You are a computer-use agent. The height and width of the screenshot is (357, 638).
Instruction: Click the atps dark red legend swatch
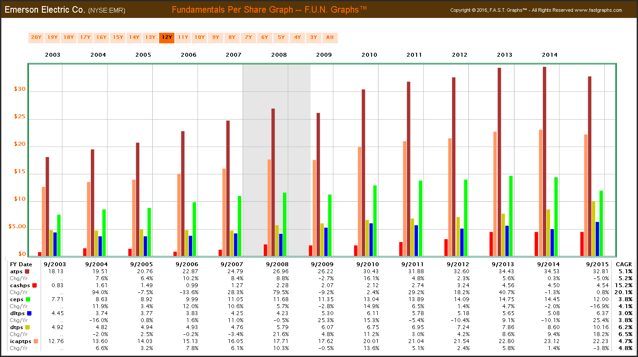pyautogui.click(x=27, y=271)
